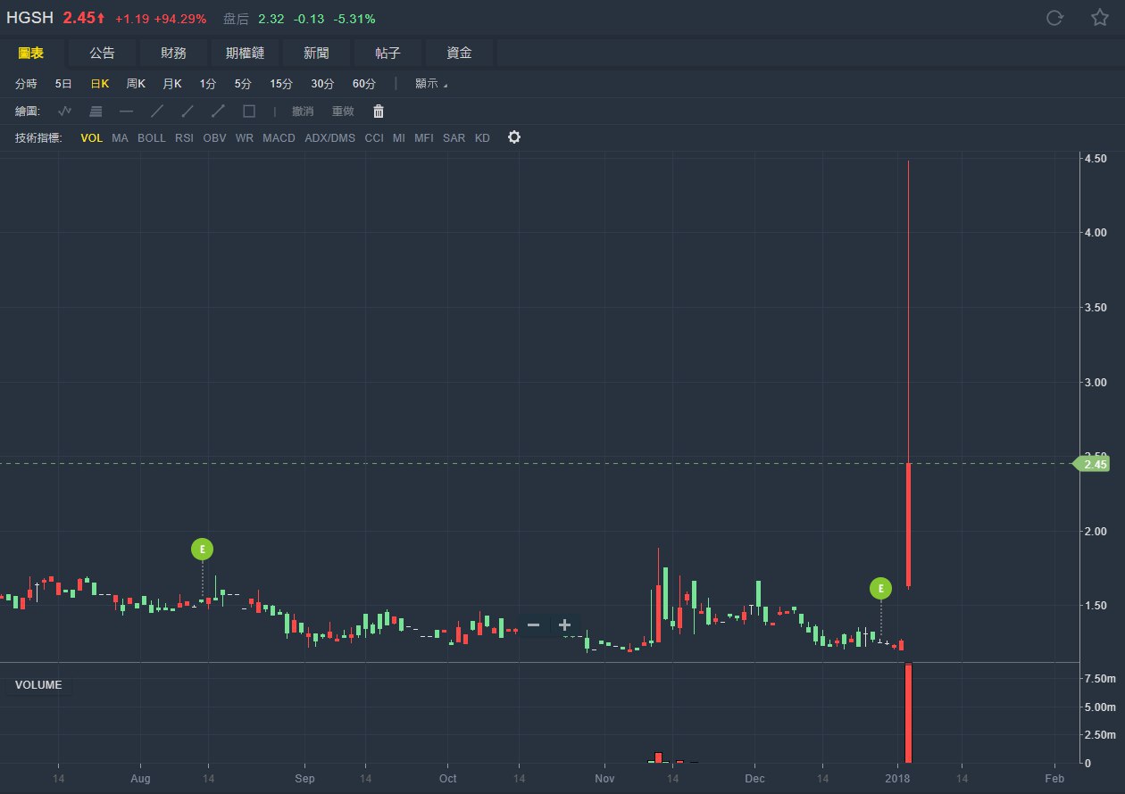The width and height of the screenshot is (1125, 794).
Task: Click the 撤消 undo button
Action: (x=303, y=112)
